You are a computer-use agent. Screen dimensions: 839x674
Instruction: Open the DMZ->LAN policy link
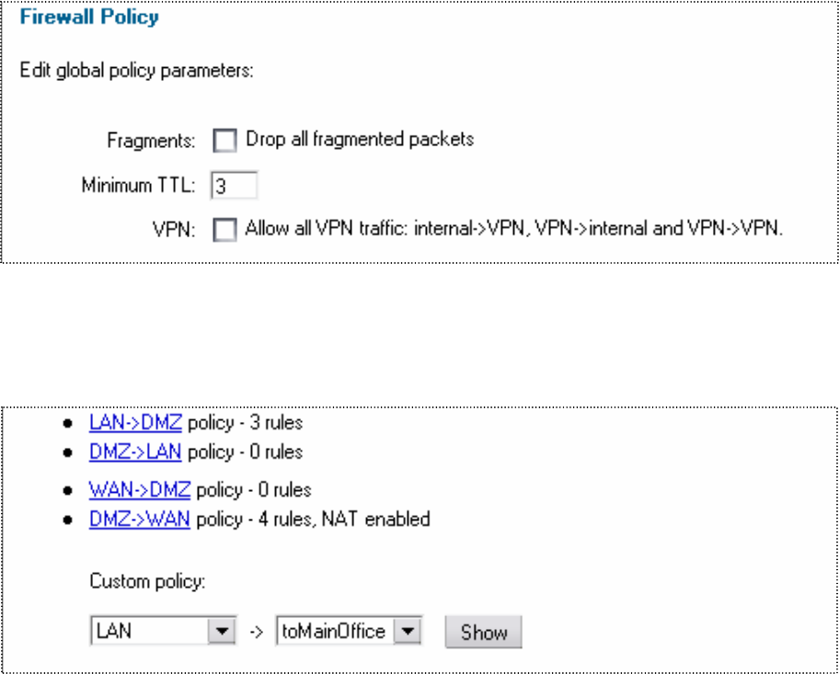point(135,451)
